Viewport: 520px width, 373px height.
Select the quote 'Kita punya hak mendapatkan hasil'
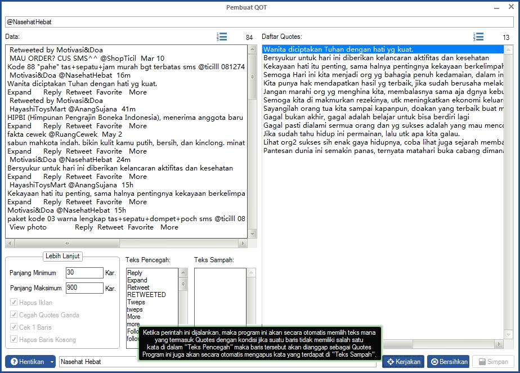383,83
